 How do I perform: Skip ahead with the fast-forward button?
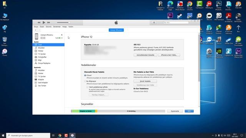49,23
